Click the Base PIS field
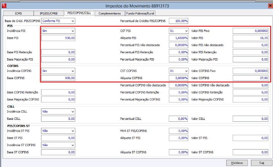Image resolution: width=273 pixels, height=167 pixels. [58, 38]
